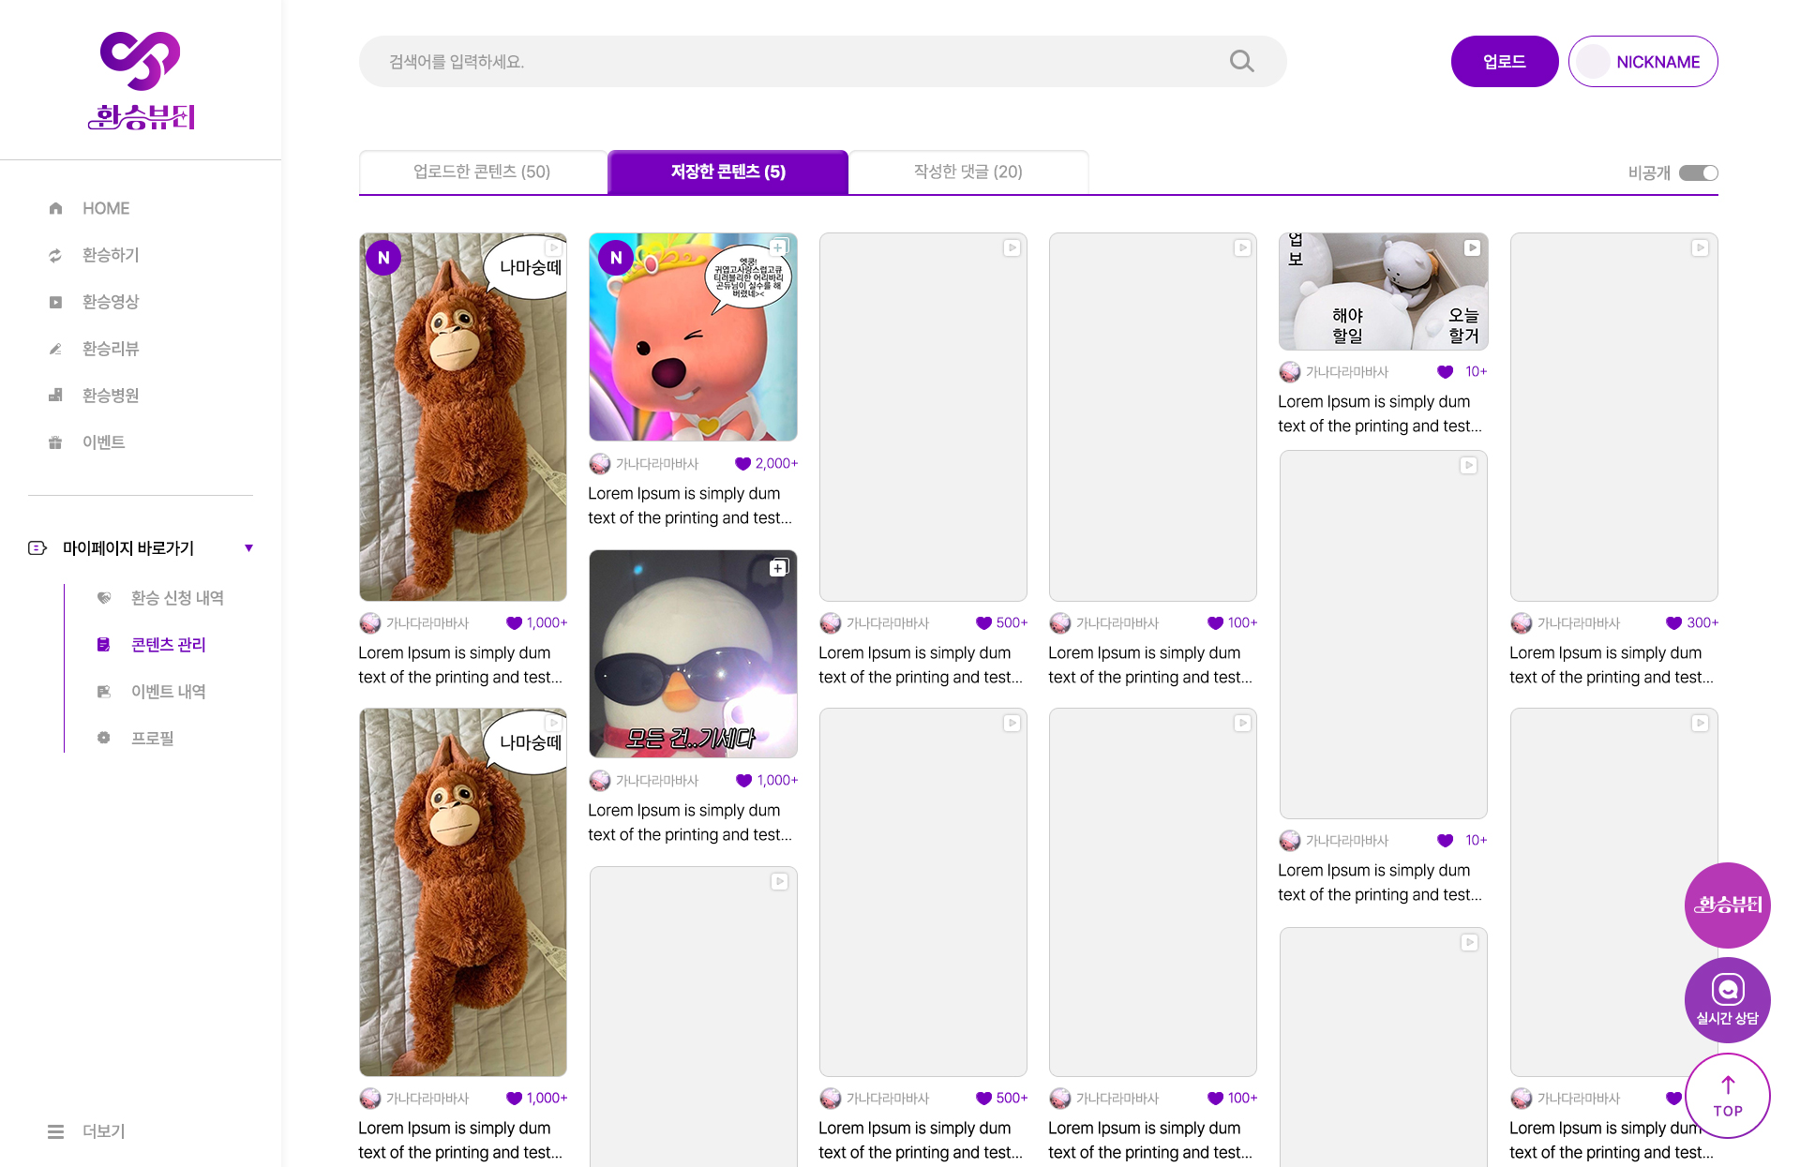Switch to 작성한 댓글 (20) tab

pos(967,172)
